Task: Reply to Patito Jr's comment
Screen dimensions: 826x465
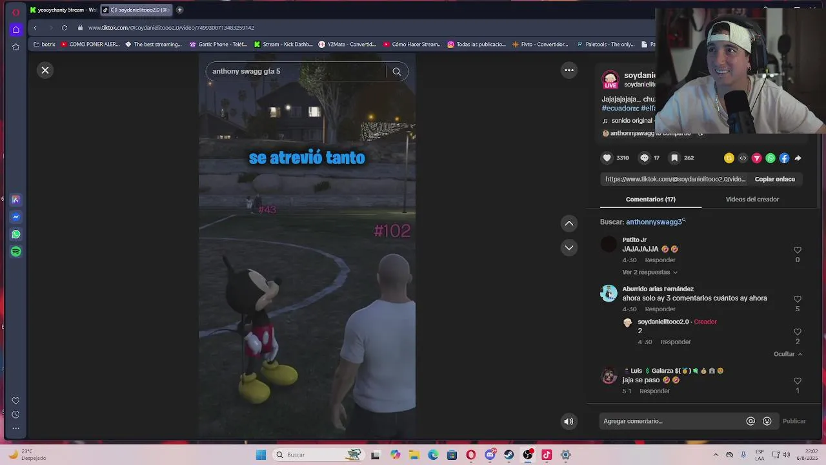Action: (660, 260)
